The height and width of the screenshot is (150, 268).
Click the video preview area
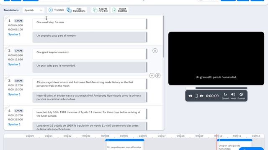(x=216, y=58)
